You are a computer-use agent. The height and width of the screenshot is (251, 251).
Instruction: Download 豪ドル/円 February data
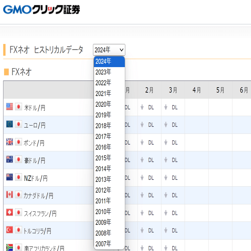(147, 160)
